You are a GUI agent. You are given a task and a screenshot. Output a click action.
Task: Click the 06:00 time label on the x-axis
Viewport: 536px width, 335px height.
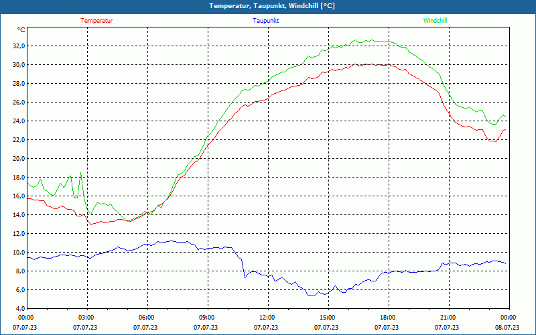(147, 318)
